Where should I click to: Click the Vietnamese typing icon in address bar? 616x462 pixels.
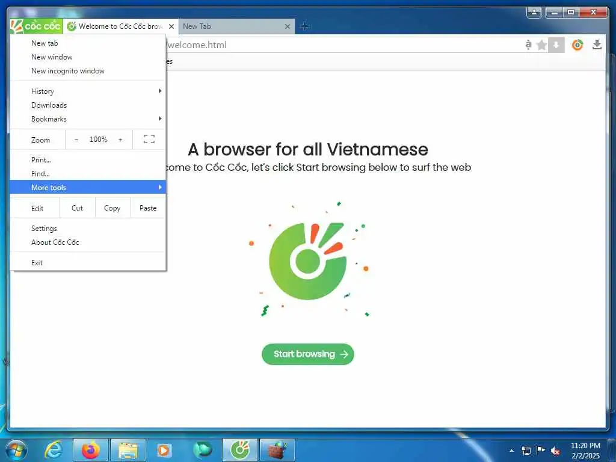tap(528, 45)
